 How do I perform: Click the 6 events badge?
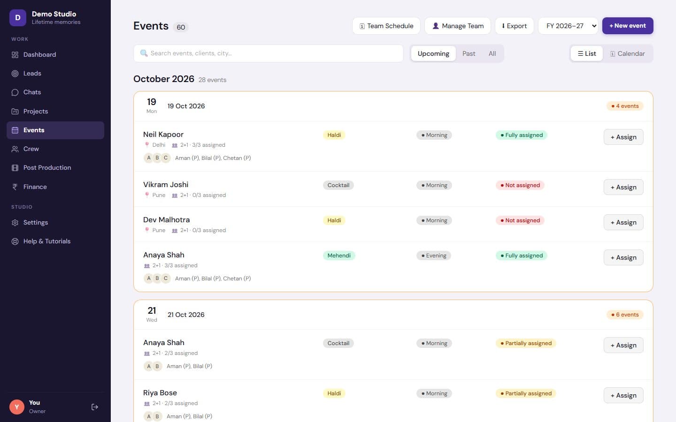click(625, 315)
